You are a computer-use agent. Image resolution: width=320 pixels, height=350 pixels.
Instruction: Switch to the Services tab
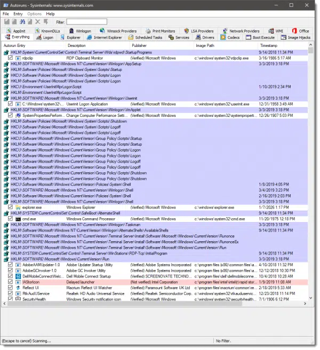coord(179,37)
